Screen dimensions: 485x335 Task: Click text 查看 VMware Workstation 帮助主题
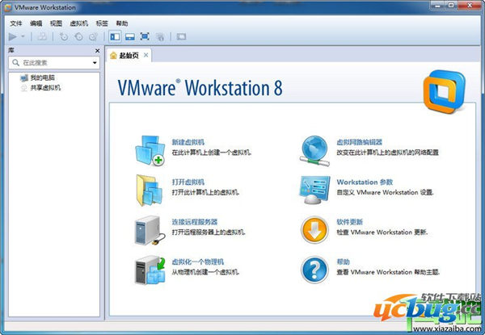click(388, 272)
